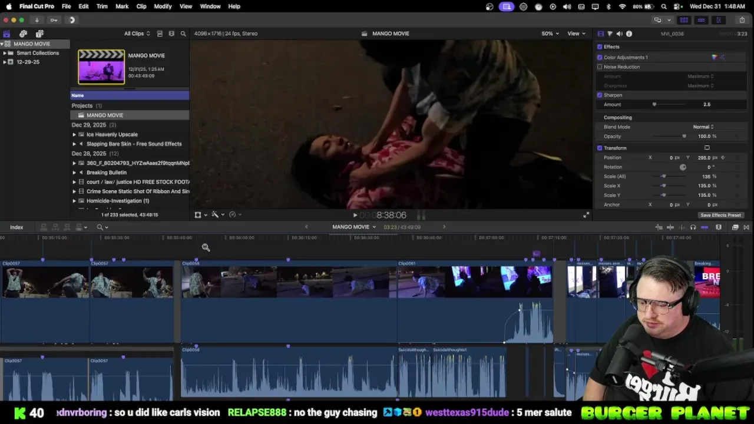Open the viewer zoom 50% dropdown

click(x=550, y=34)
